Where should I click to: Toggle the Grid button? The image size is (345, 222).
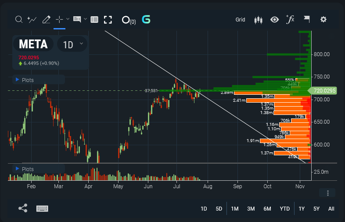tap(240, 20)
